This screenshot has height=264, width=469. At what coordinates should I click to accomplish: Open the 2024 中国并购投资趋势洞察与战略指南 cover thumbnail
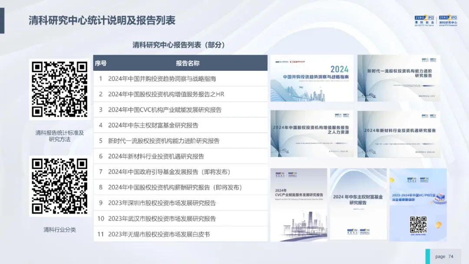pyautogui.click(x=312, y=78)
